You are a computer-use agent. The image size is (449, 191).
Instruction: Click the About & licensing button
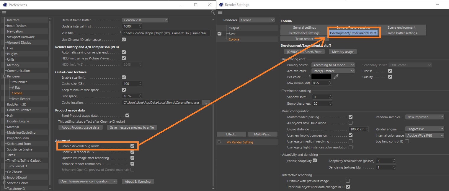point(138,181)
